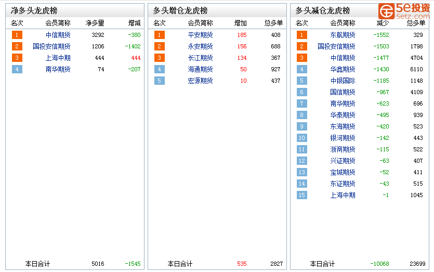
Task: Click 净多量 value 3292 for 中信期货
Action: (x=98, y=35)
